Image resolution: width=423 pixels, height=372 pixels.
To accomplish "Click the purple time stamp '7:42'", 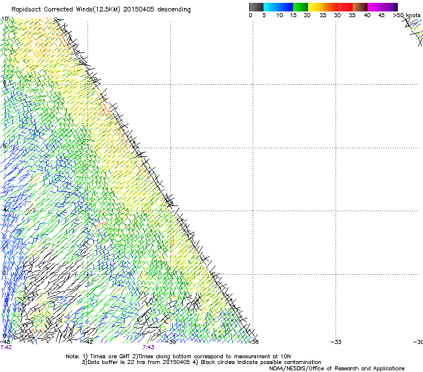I will [6, 347].
